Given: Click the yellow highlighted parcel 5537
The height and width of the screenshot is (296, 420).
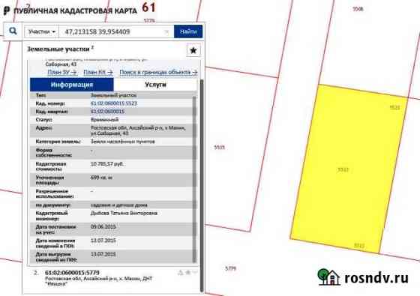Looking at the screenshot, I should point(349,169).
